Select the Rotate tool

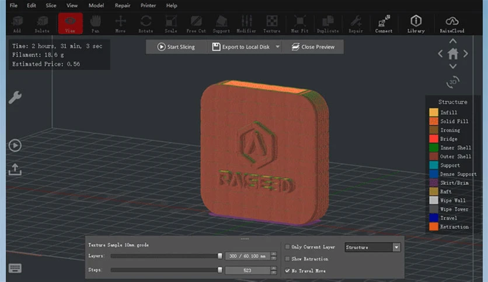(x=146, y=24)
